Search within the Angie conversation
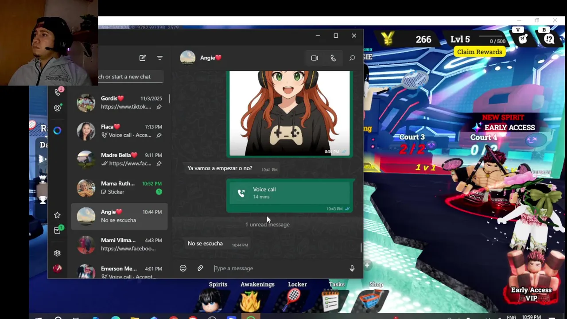Image resolution: width=567 pixels, height=319 pixels. (x=352, y=58)
